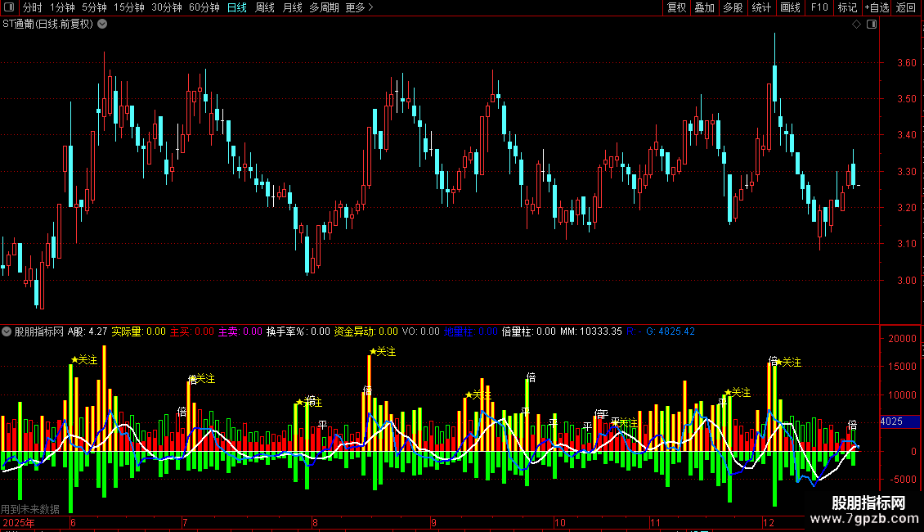924x532 pixels.
Task: Activate the 画线 drawing tools
Action: pos(790,7)
